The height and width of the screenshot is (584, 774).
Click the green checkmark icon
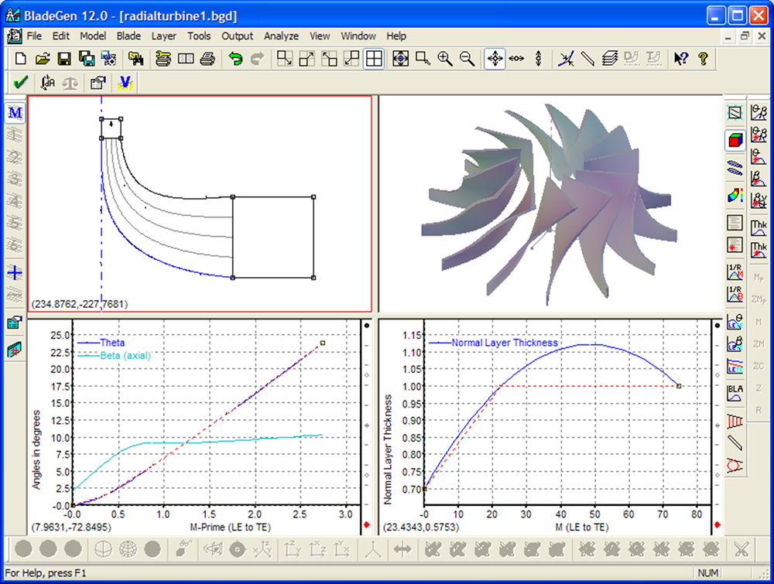[21, 82]
